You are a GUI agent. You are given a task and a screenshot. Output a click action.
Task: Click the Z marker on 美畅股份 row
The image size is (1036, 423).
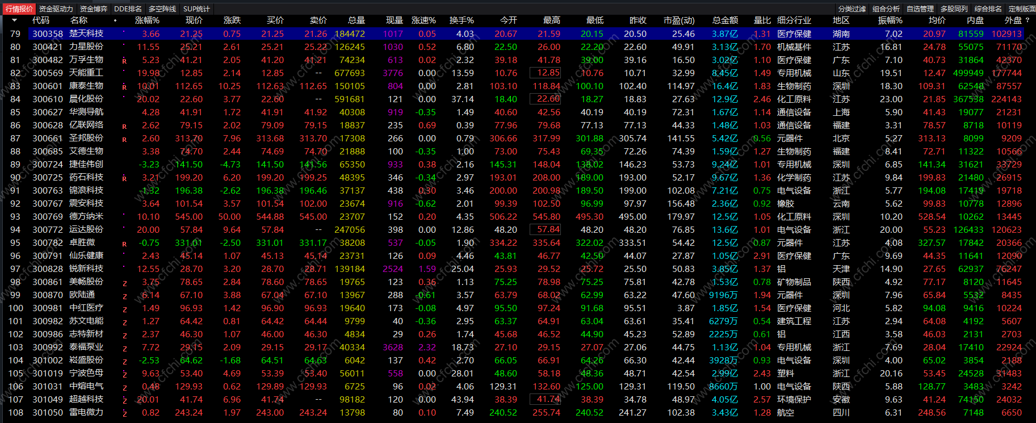pyautogui.click(x=124, y=283)
